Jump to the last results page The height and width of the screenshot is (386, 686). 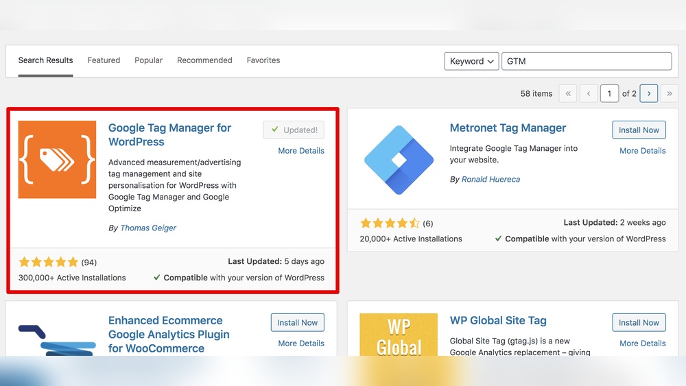(670, 93)
